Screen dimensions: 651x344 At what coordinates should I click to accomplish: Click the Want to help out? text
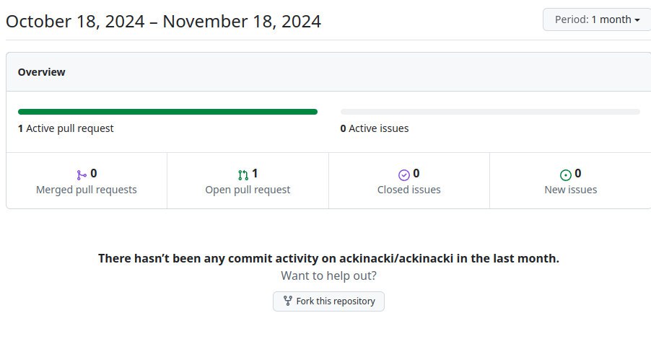pyautogui.click(x=328, y=275)
